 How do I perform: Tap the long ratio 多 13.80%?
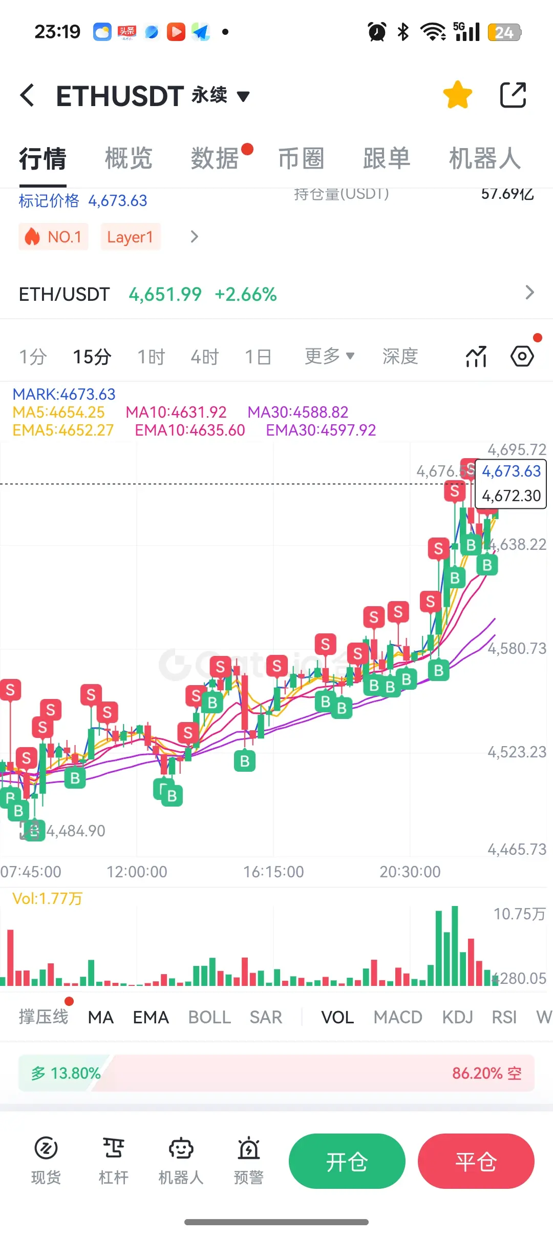point(66,1073)
